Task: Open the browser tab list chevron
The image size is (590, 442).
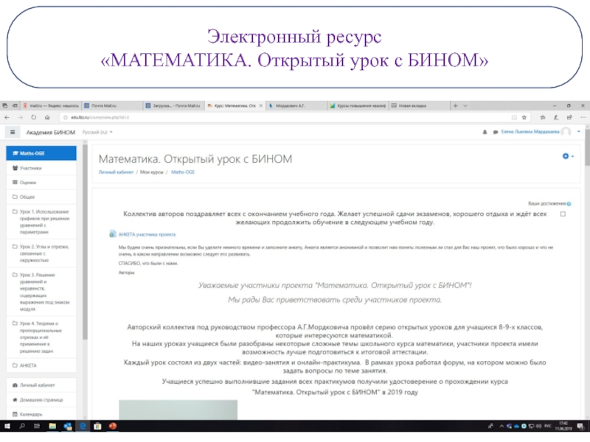Action: (x=465, y=106)
